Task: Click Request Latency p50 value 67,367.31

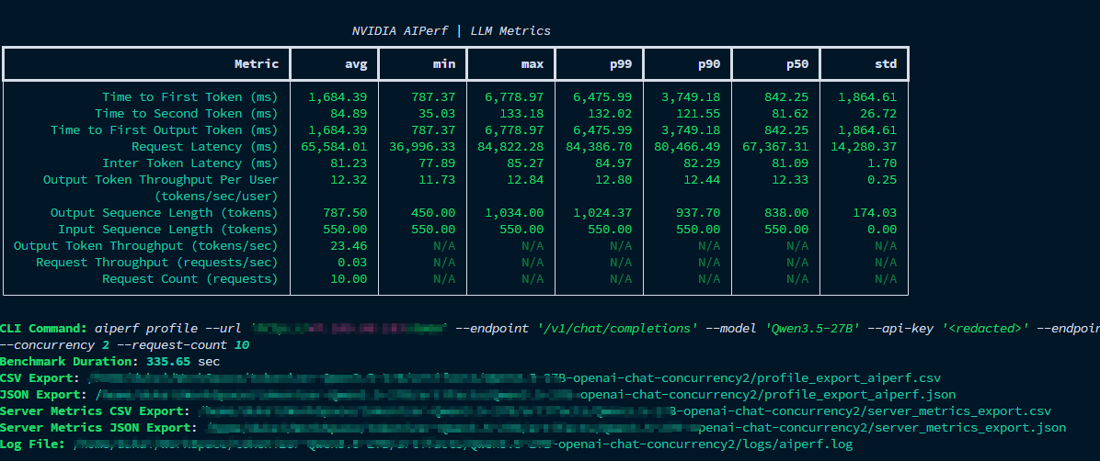Action: 775,146
